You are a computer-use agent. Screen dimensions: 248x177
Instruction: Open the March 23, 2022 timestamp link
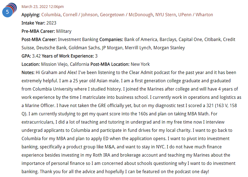coord(42,7)
